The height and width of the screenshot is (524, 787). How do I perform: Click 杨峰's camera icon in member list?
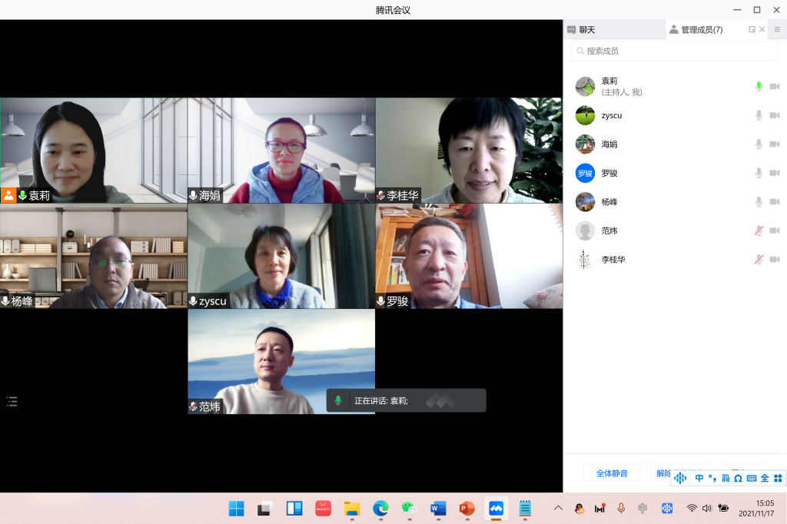point(774,202)
